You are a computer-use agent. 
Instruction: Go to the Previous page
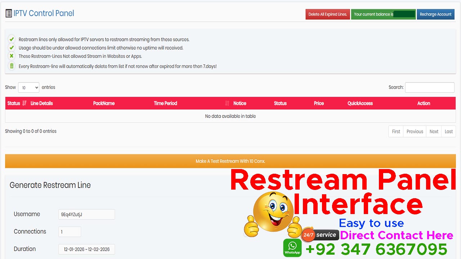pos(415,131)
